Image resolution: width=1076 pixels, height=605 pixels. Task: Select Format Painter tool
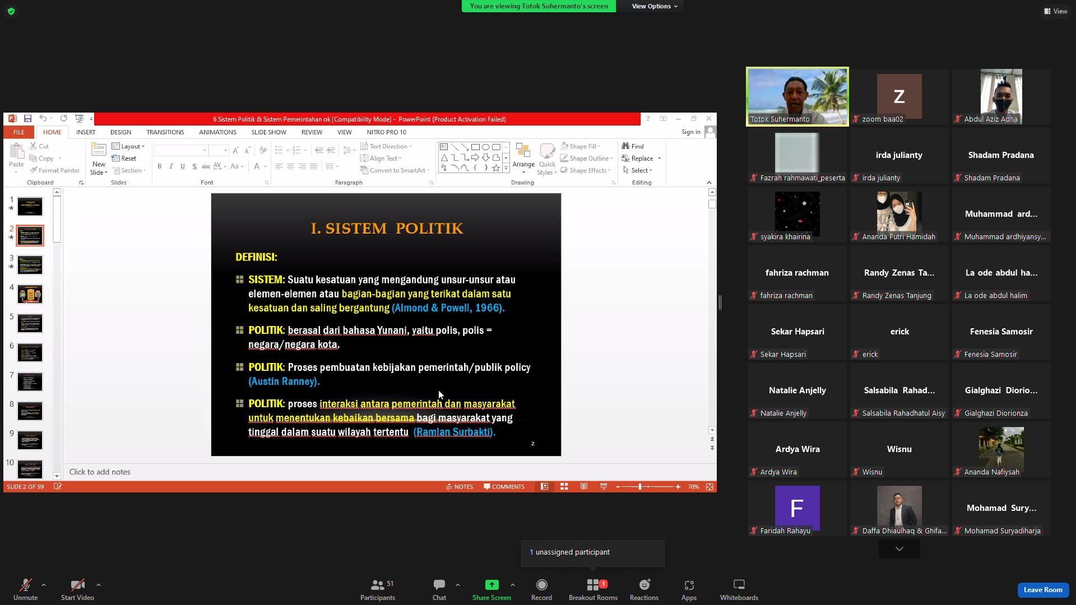[55, 170]
